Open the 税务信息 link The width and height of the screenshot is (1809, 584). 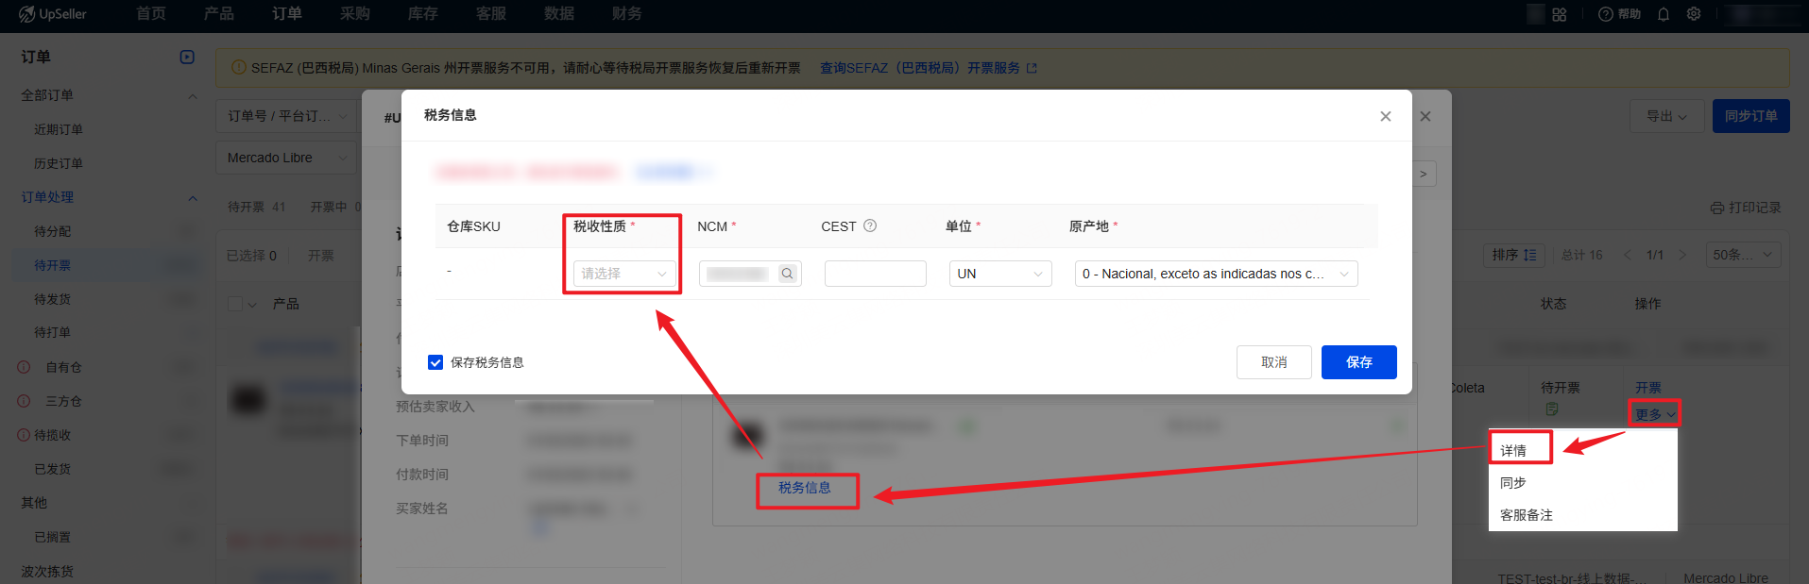805,488
